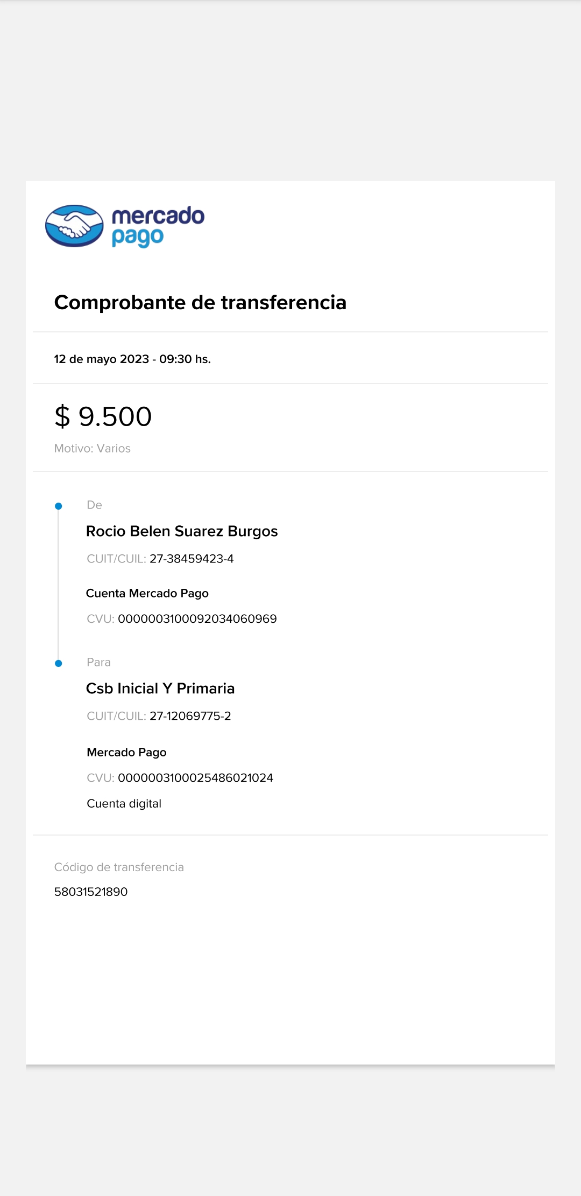Click the blue dot beside De
581x1196 pixels.
click(x=59, y=506)
